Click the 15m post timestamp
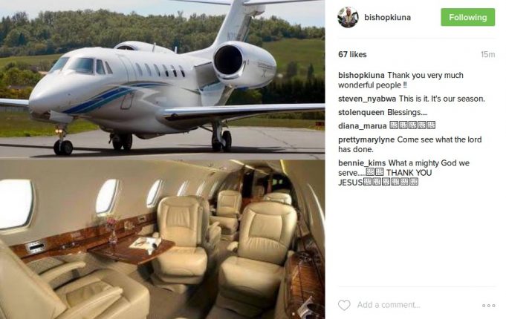506x319 pixels. [x=487, y=54]
